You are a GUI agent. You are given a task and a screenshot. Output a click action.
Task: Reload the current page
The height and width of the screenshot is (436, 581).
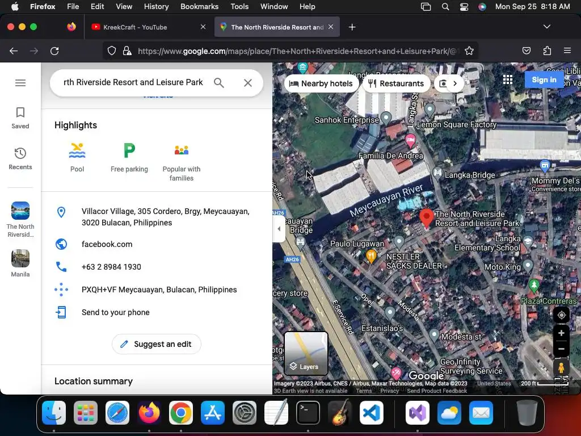54,51
